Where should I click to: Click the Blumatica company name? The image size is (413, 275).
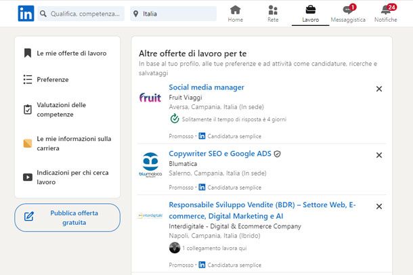click(x=183, y=164)
